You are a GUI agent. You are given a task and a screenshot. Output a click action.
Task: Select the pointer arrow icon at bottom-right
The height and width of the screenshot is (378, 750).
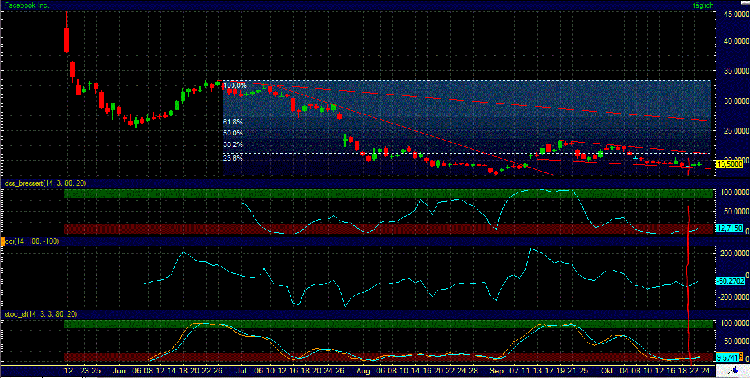pos(734,369)
